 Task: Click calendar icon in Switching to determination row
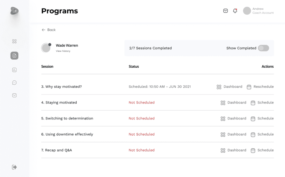click(253, 119)
